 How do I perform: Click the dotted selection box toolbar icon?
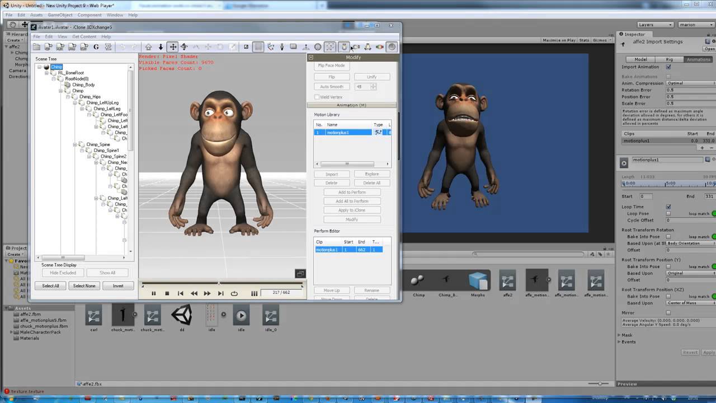coord(330,47)
